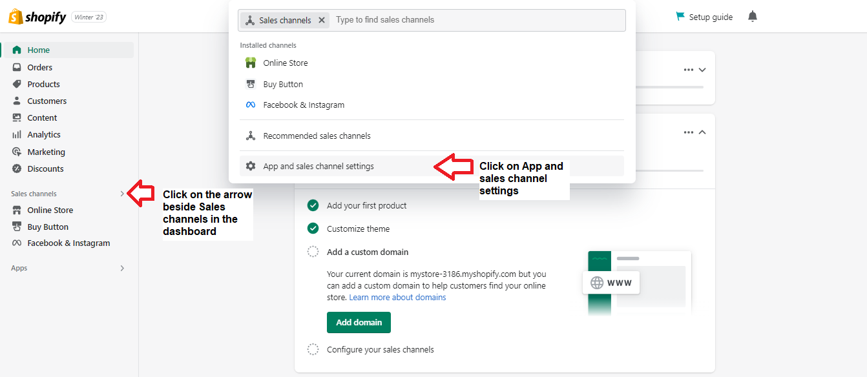Remove the Sales channels search chip
The height and width of the screenshot is (377, 867).
pyautogui.click(x=322, y=20)
